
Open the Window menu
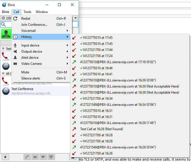coord(42,12)
